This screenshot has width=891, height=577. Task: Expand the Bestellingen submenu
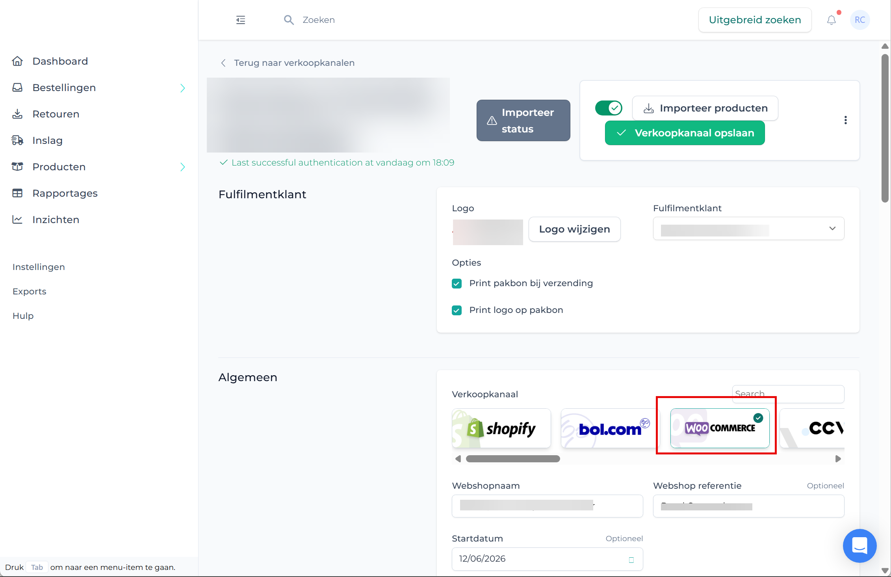pos(182,88)
